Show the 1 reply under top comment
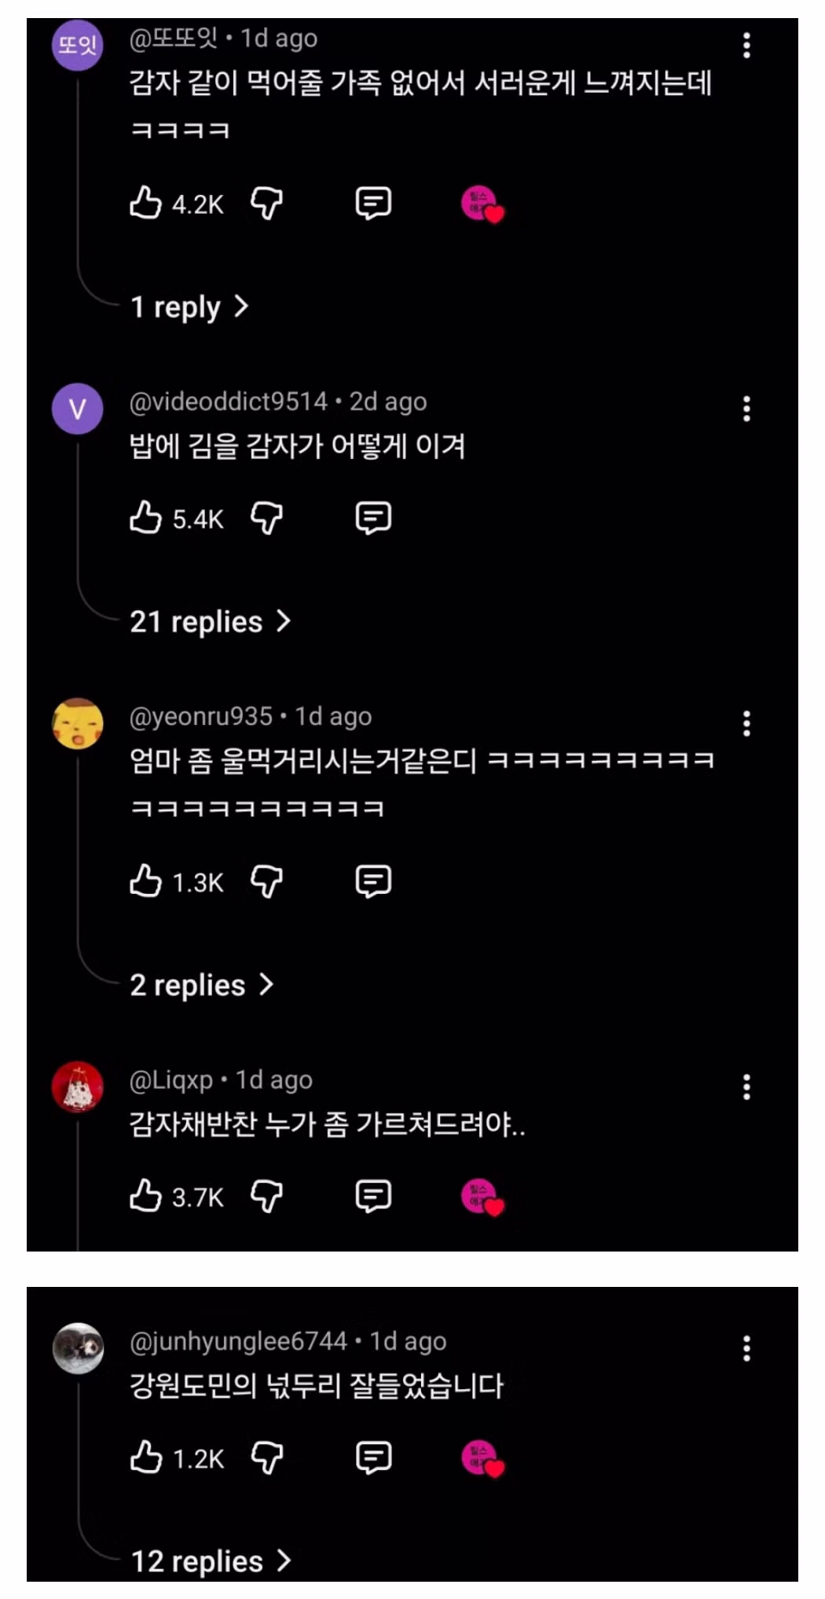The image size is (825, 1599). coord(189,307)
